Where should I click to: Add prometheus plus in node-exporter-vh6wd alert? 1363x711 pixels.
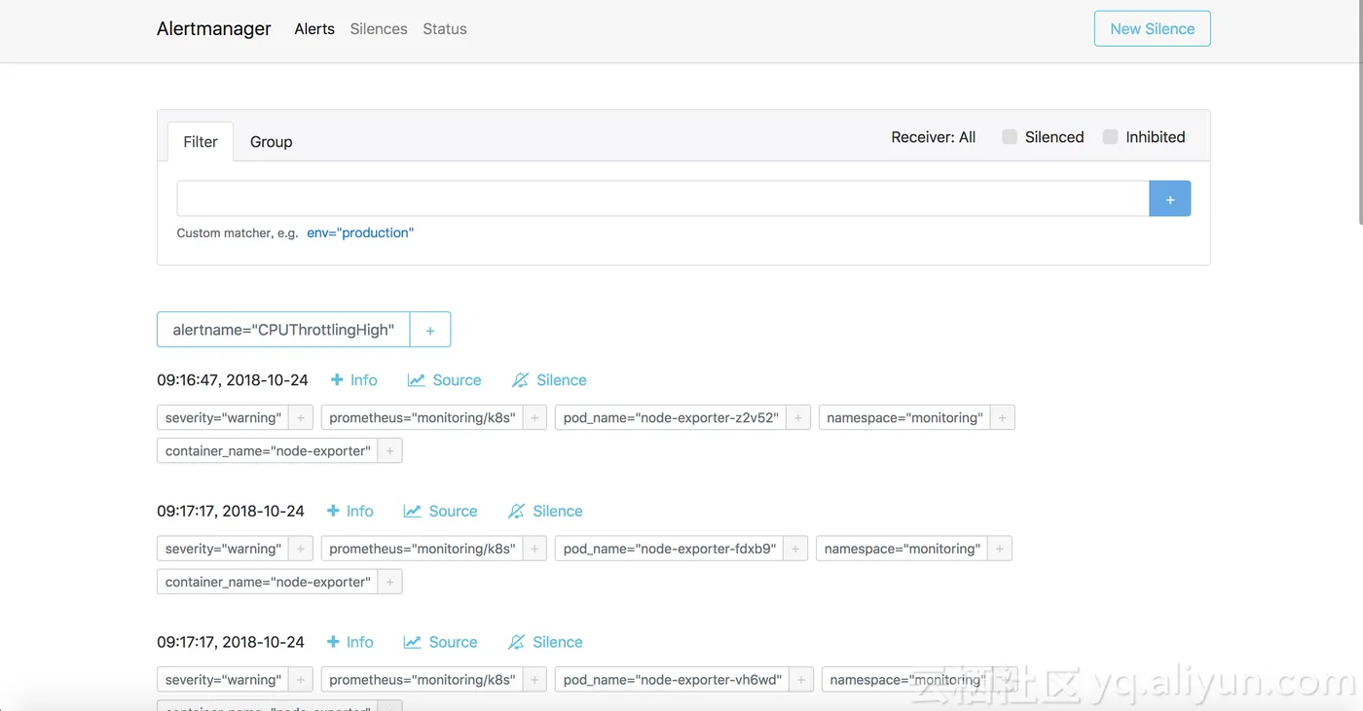click(534, 681)
